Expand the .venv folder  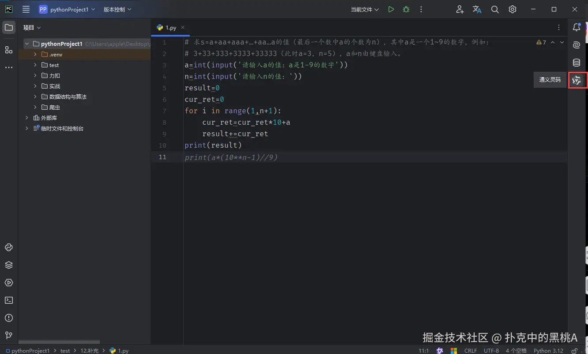point(35,54)
